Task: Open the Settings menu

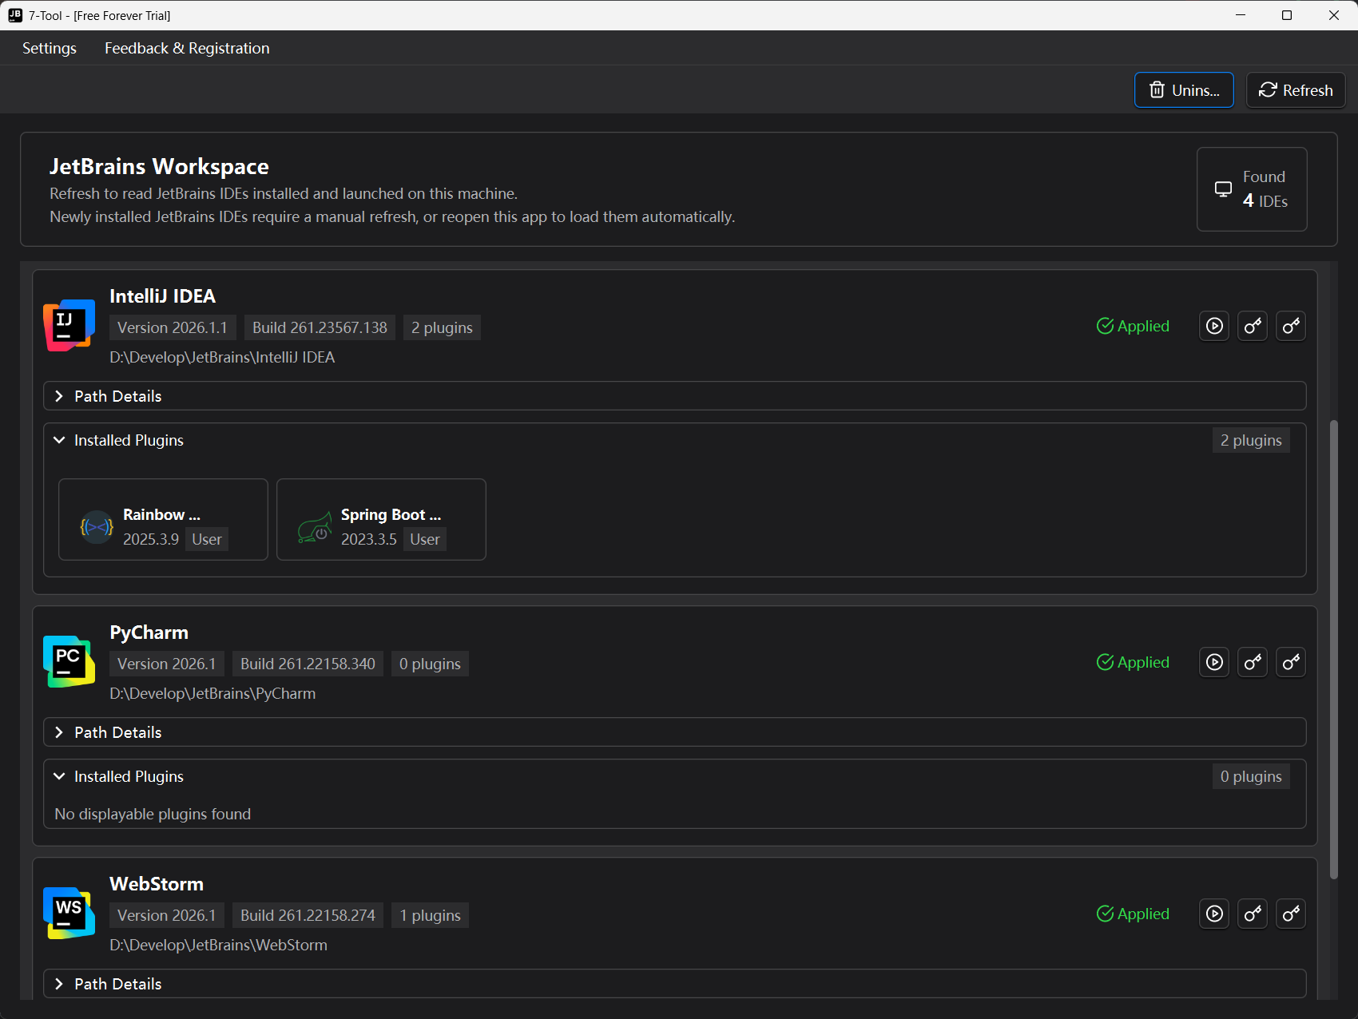Action: pyautogui.click(x=50, y=48)
